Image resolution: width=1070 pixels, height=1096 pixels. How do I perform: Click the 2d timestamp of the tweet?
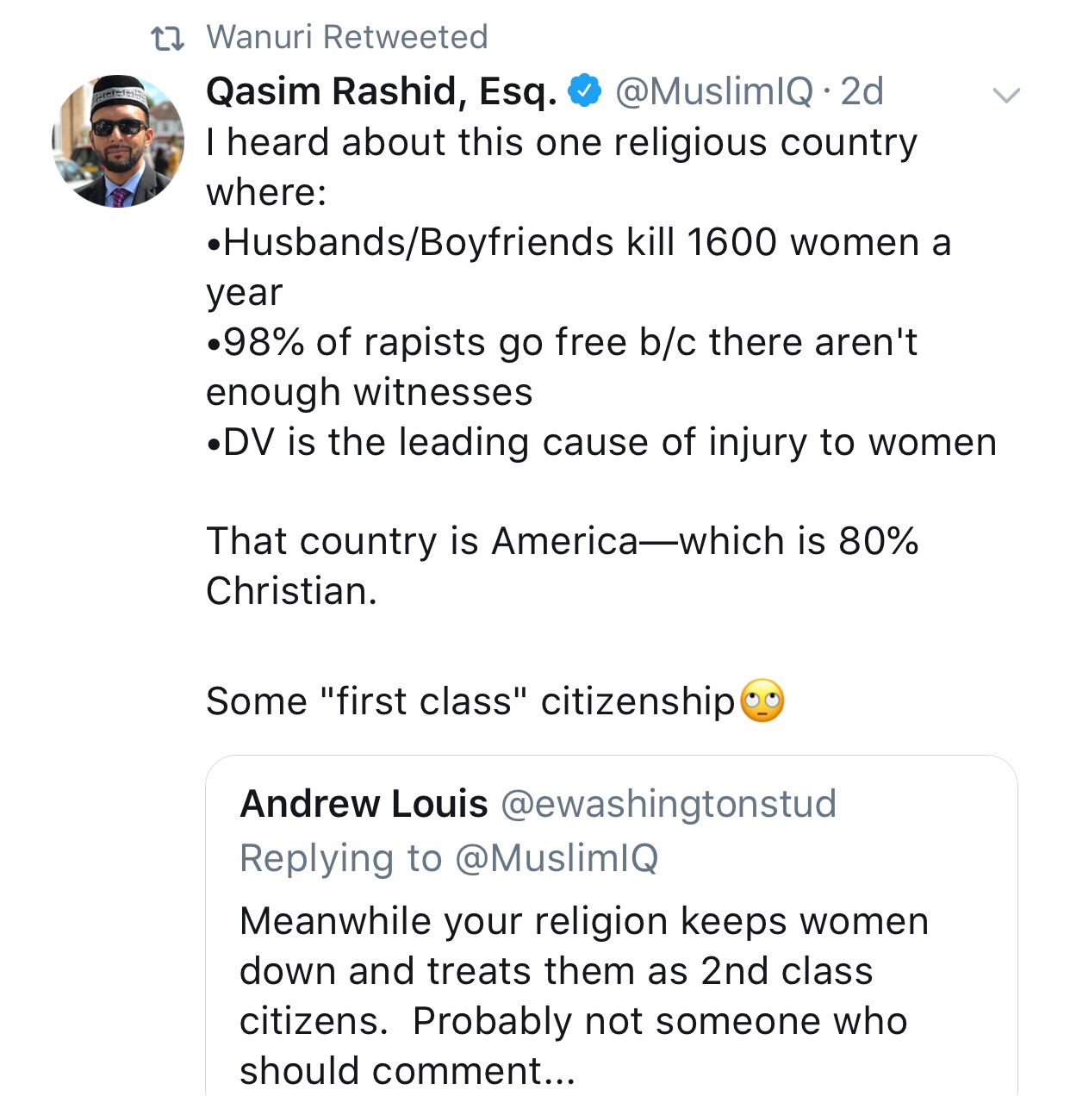pyautogui.click(x=862, y=91)
